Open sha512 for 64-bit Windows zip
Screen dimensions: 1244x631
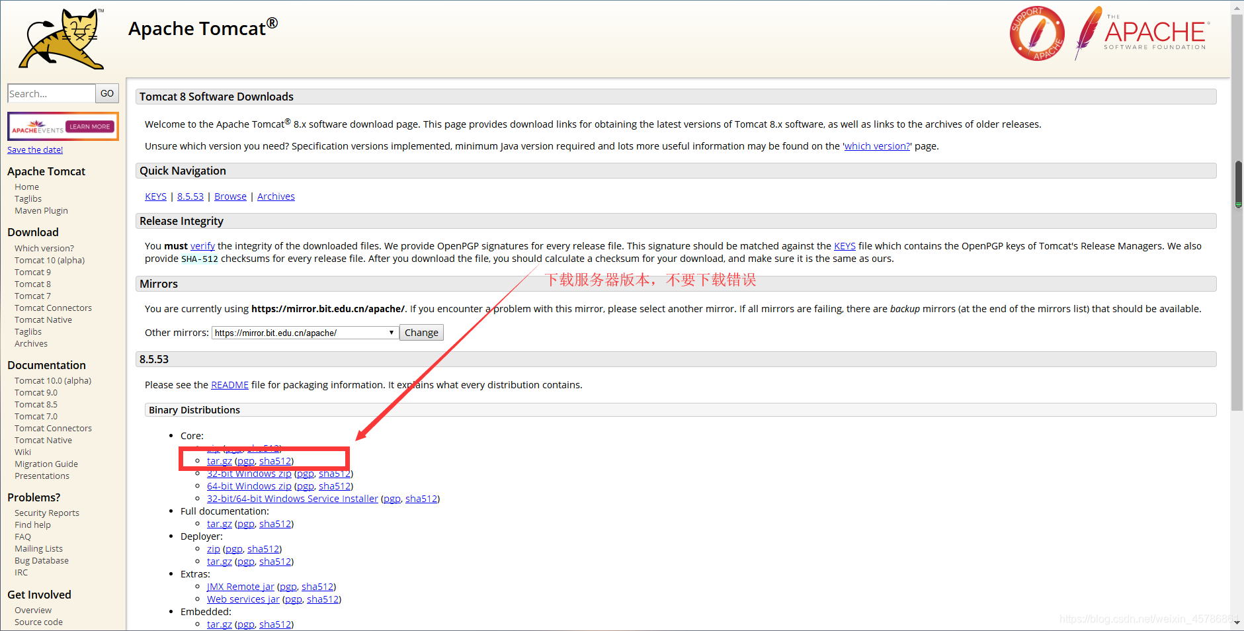tap(335, 486)
